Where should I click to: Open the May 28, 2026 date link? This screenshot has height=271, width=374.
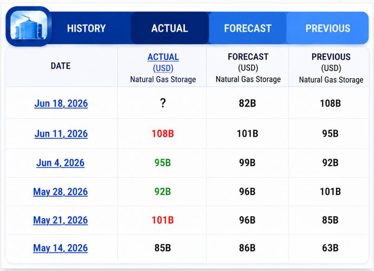click(x=60, y=192)
